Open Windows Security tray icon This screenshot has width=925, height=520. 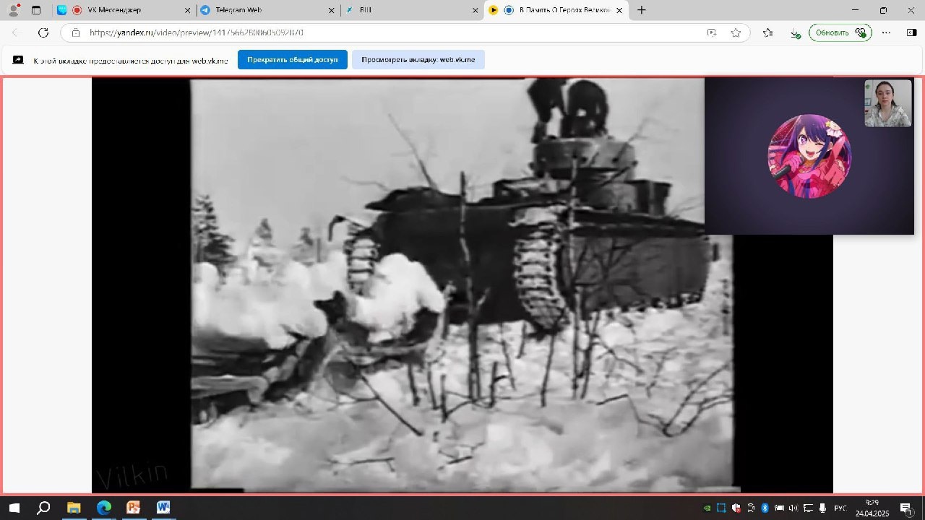pyautogui.click(x=736, y=508)
